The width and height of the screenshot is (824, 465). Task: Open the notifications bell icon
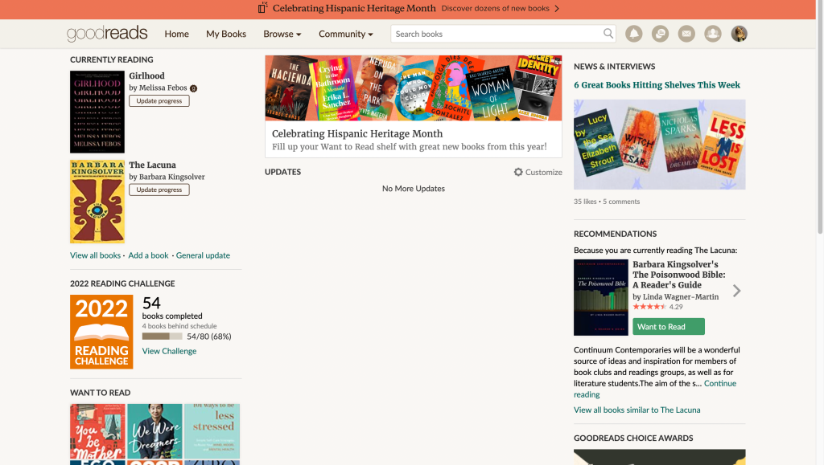click(x=634, y=34)
